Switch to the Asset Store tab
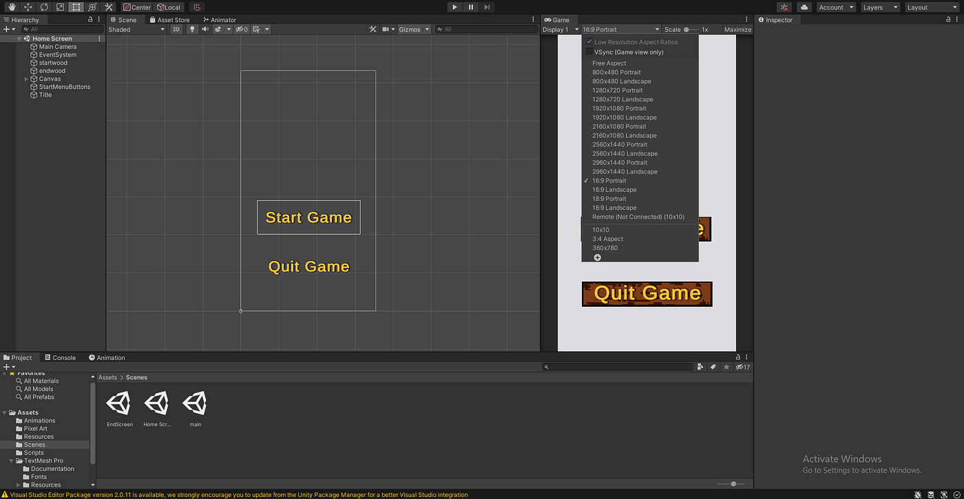 point(169,20)
